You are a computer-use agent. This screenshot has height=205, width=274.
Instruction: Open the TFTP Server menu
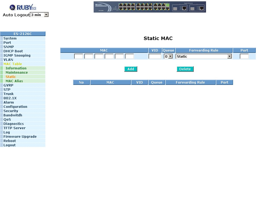(x=23, y=128)
